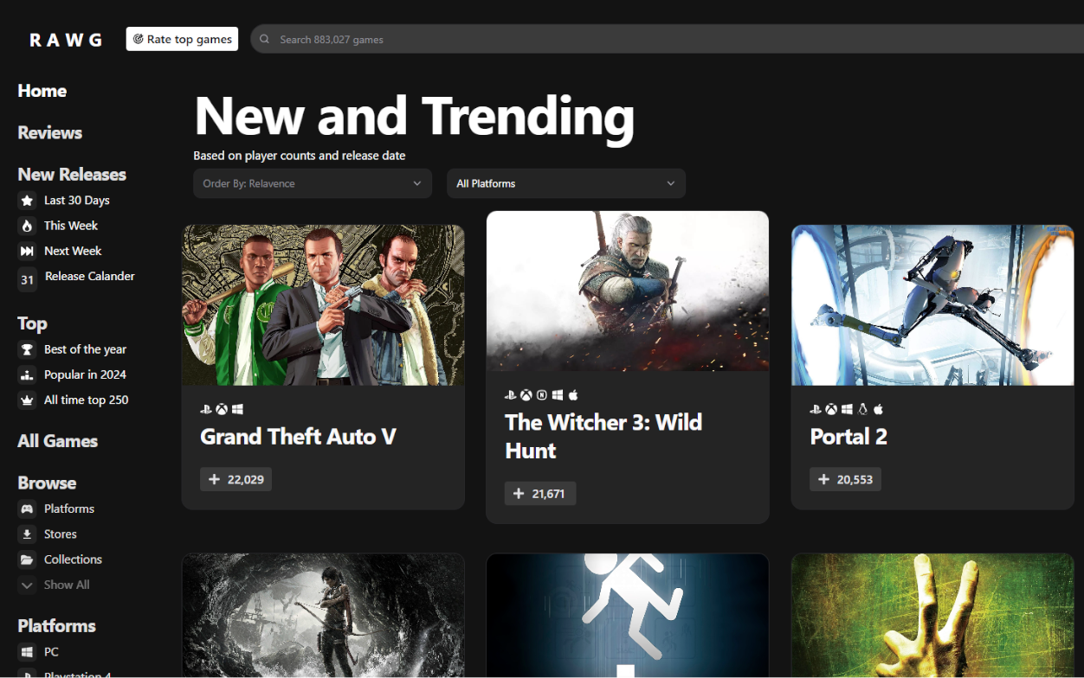Click the Rate top games button
This screenshot has height=678, width=1084.
click(182, 39)
